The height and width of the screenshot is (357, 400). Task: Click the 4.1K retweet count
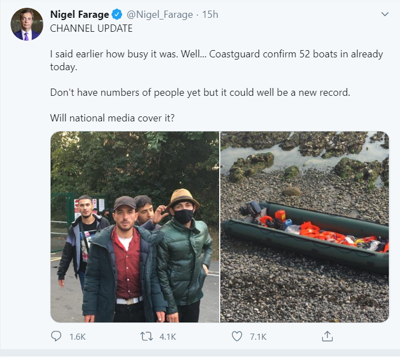[167, 336]
